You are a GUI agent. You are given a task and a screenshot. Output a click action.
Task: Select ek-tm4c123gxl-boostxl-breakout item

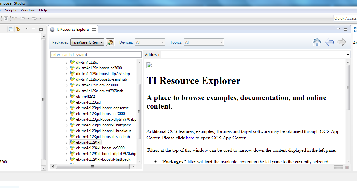(x=104, y=131)
